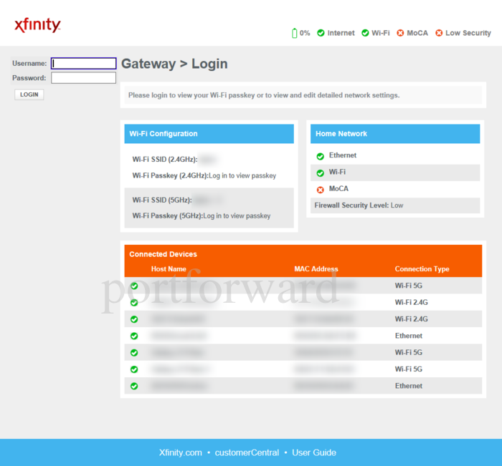Viewport: 502px width, 466px height.
Task: Focus the Password input field
Action: click(x=83, y=77)
